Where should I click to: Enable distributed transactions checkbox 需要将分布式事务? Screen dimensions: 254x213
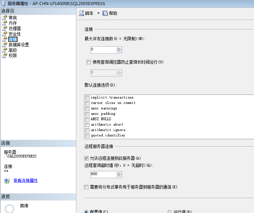[x=86, y=187]
